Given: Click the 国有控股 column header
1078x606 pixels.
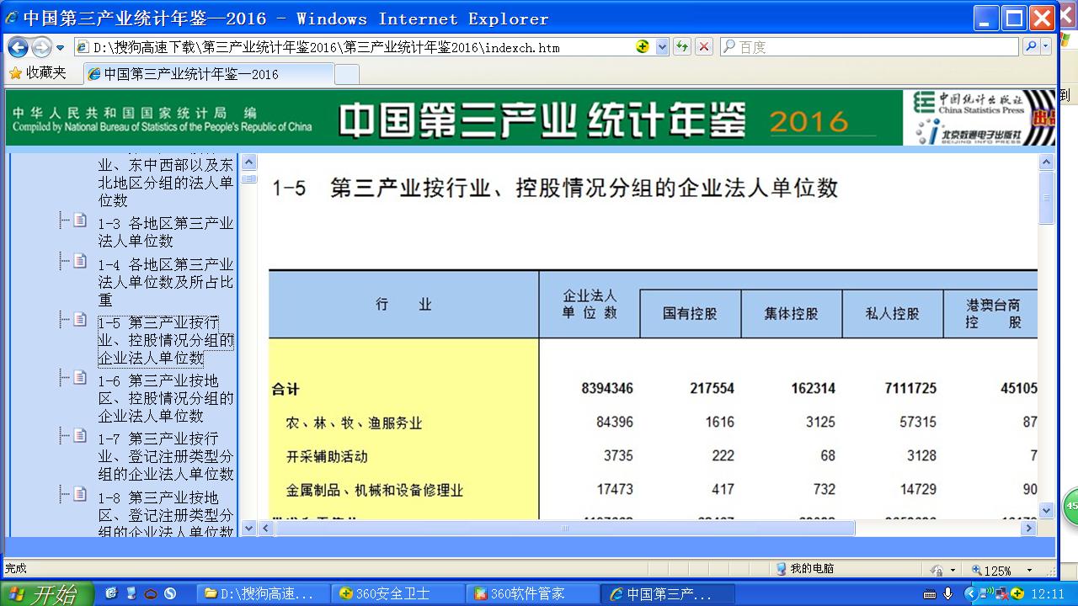Looking at the screenshot, I should pos(691,314).
